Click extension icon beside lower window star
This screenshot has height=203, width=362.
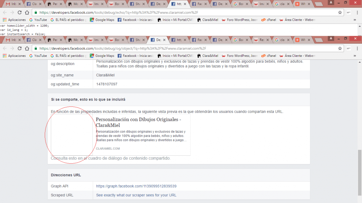point(349,48)
